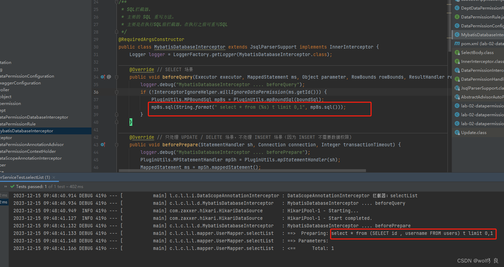Viewport: 504px width, 267px height.
Task: Collapse the if-block fold on line 36
Action: click(117, 92)
